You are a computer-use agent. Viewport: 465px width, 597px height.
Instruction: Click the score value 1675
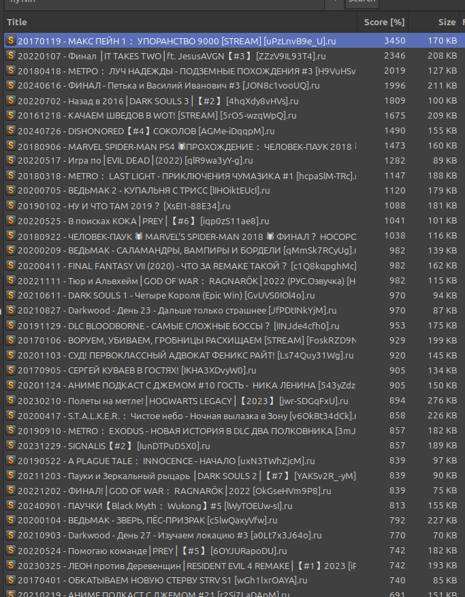point(395,115)
